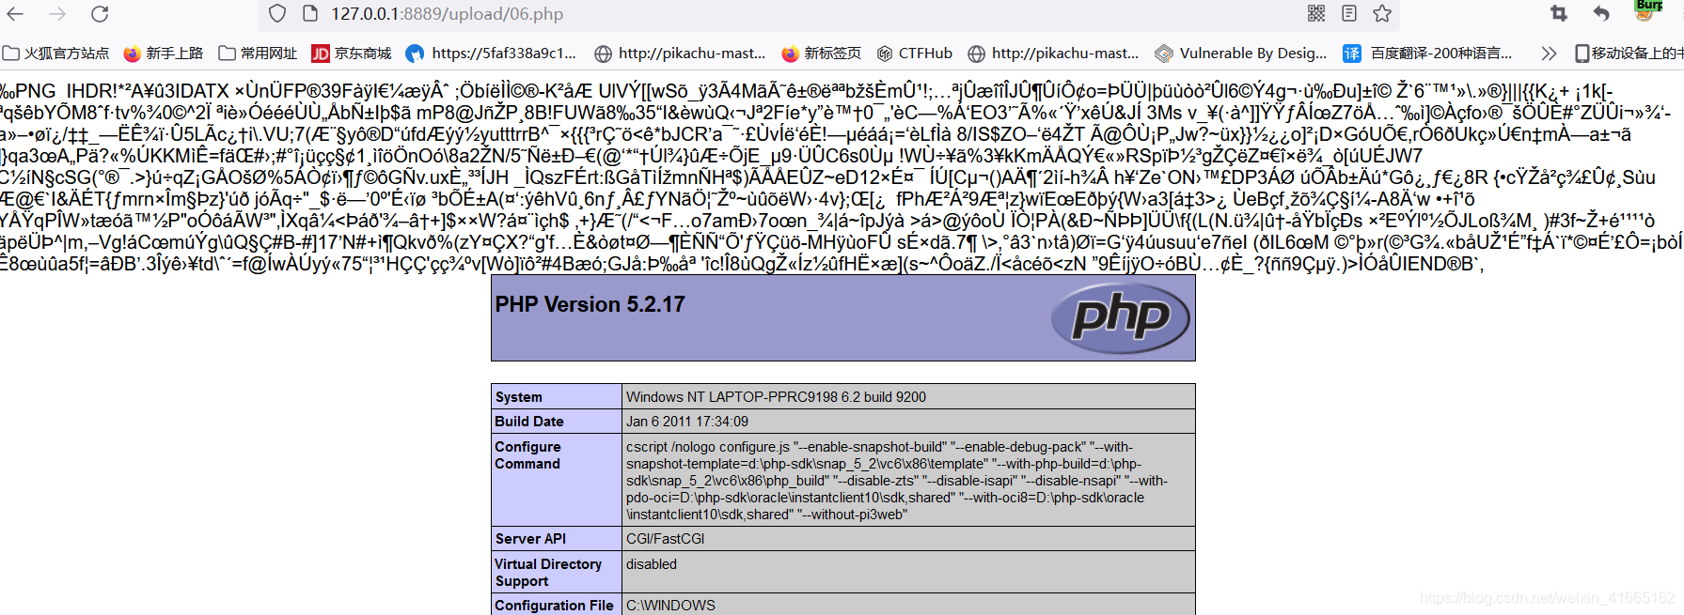Click the Configuration File row label
Image resolution: width=1684 pixels, height=615 pixels.
click(554, 606)
